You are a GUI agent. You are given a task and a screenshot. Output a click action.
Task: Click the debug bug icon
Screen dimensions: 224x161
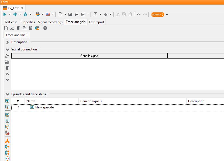click(x=25, y=14)
